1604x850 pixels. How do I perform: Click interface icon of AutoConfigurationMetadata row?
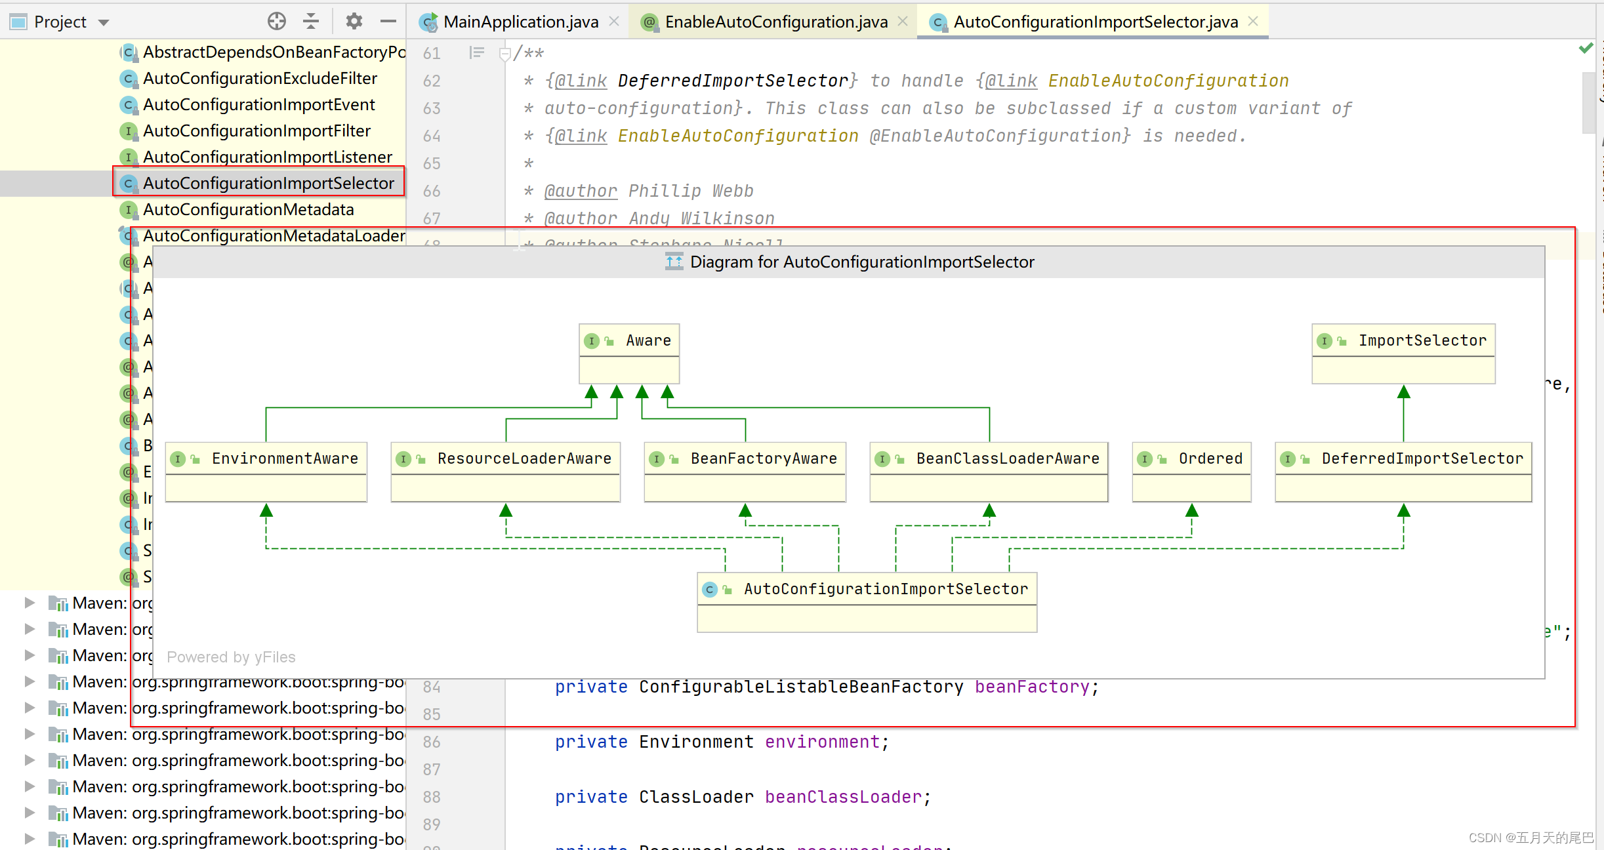(x=129, y=210)
